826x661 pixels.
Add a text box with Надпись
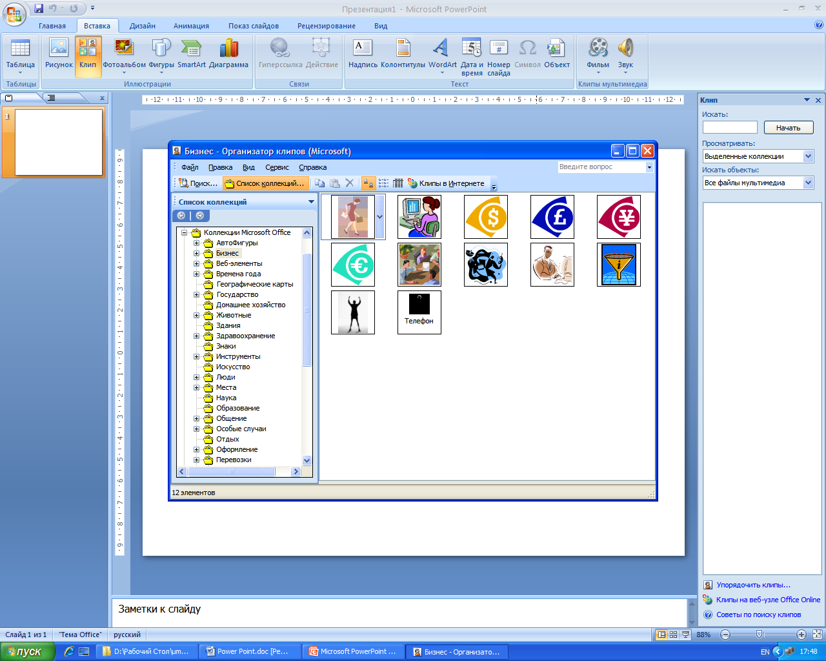(363, 56)
